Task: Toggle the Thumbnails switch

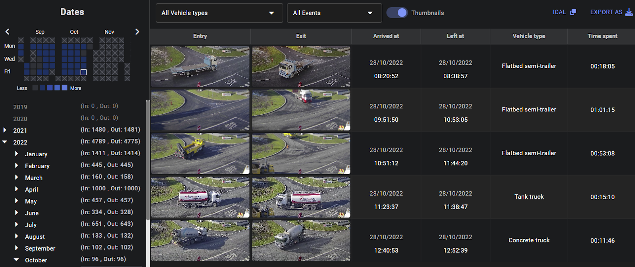Action: [397, 13]
